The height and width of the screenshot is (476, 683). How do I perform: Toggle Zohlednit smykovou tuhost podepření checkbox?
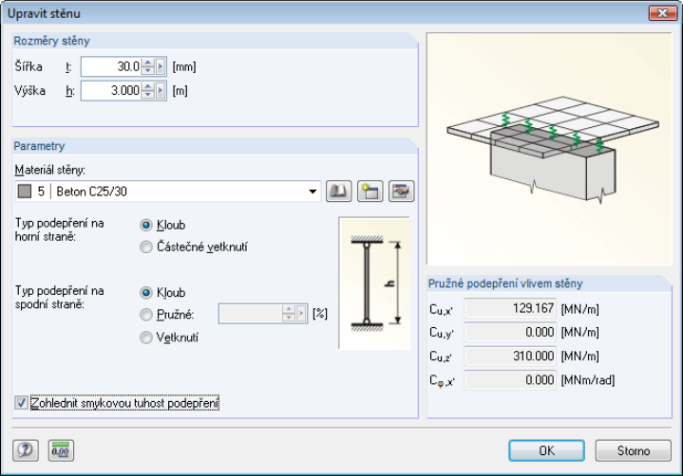point(22,403)
